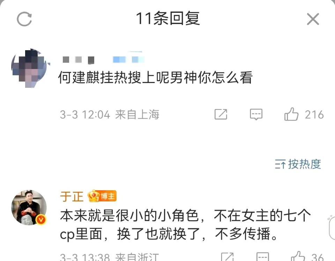Tap 于正's reply text about 小角色
Screen dimensions: 335x261
coord(185,225)
